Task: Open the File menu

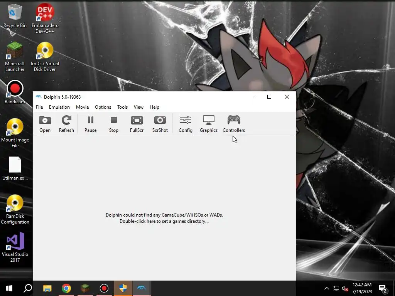Action: (39, 107)
